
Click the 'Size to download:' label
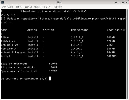(14, 64)
